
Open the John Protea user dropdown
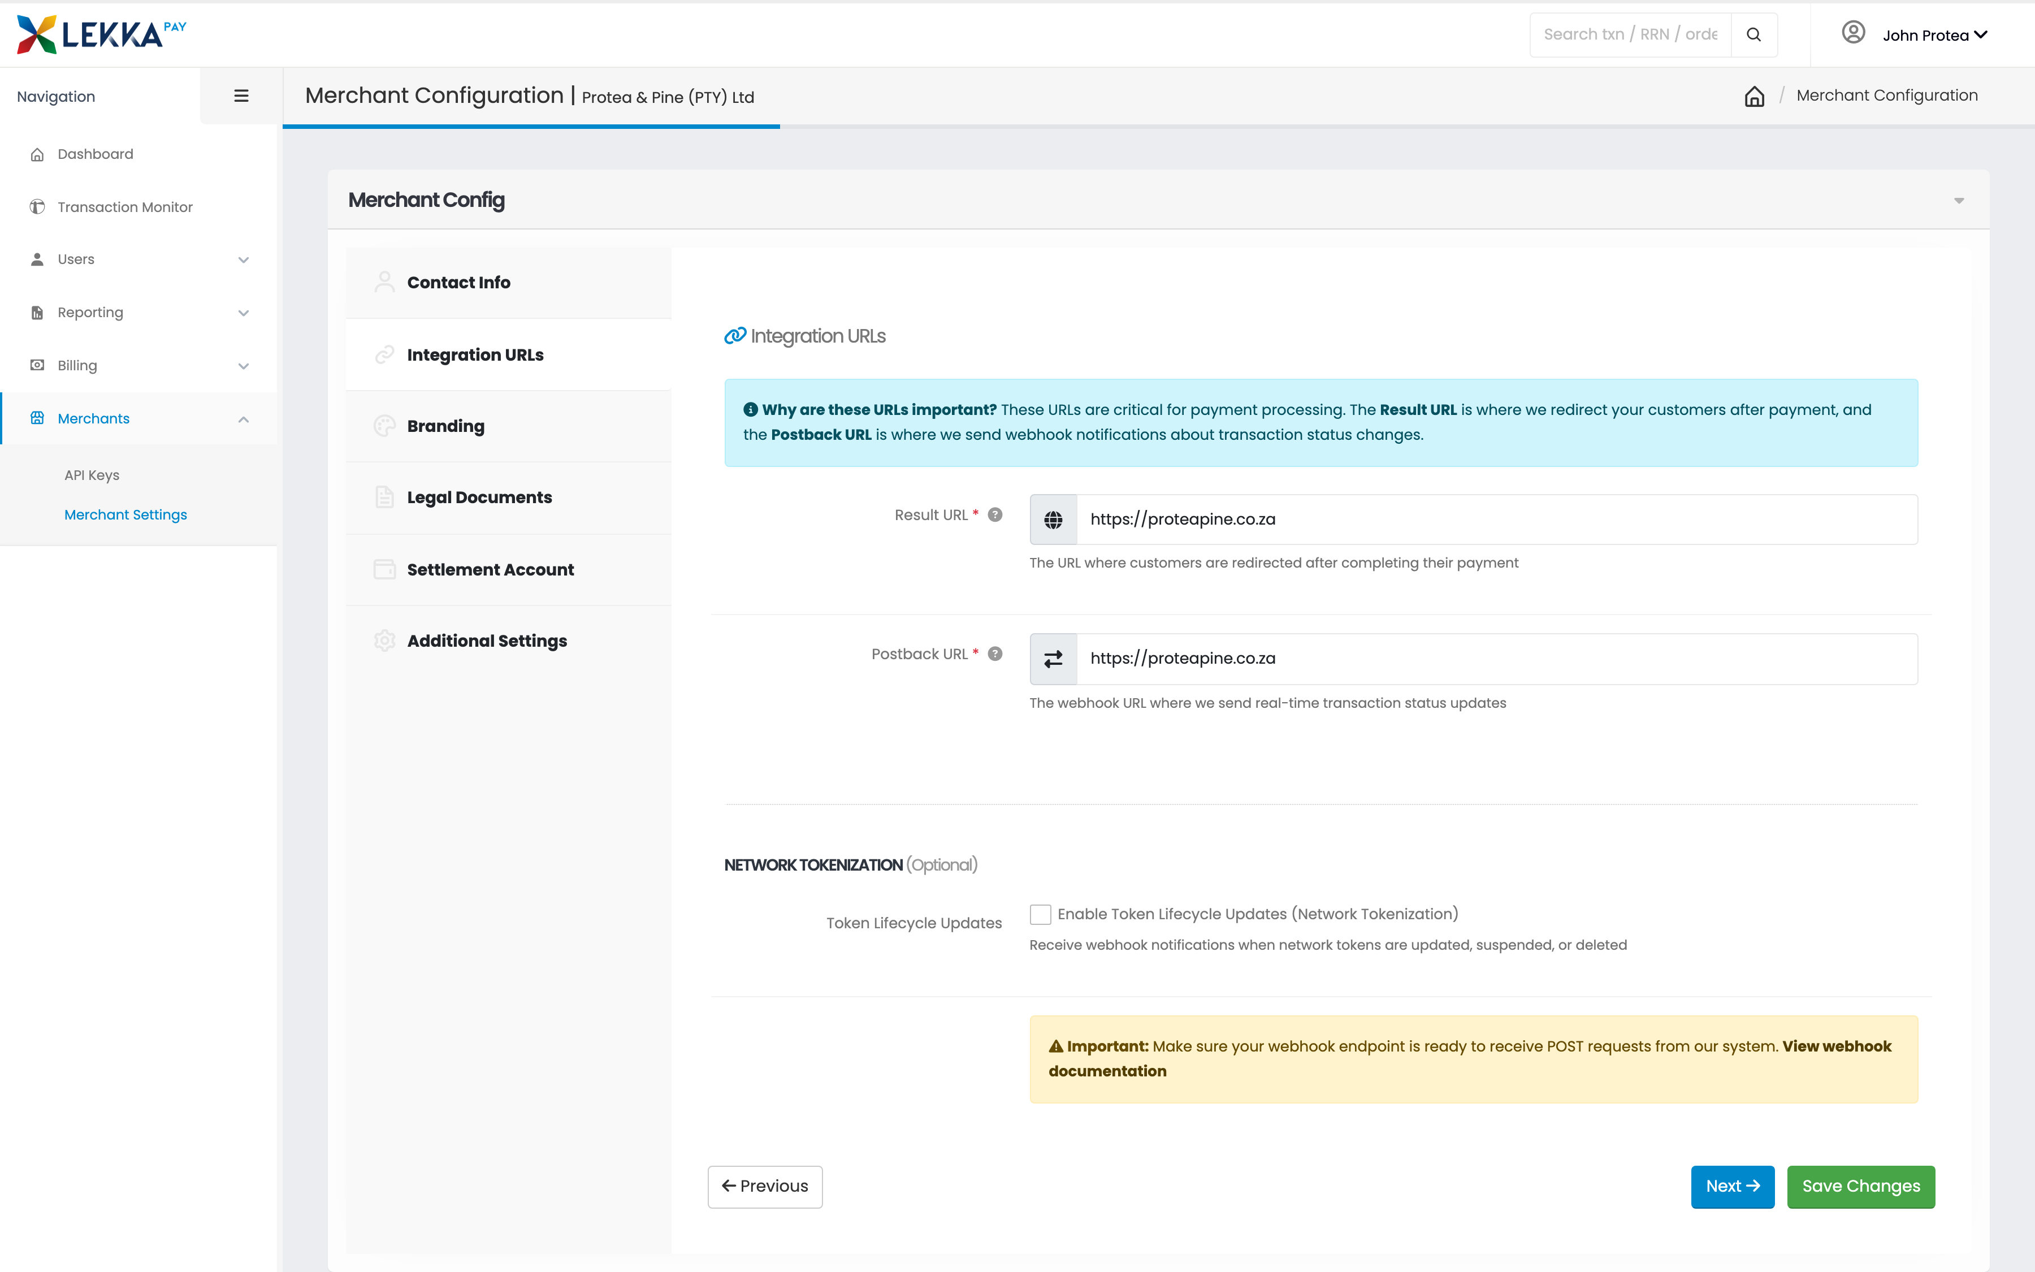coord(1934,35)
